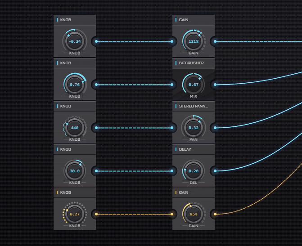This screenshot has width=302, height=246.
Task: Toggle enable indicator on blue Gain header
Action: tap(176, 20)
